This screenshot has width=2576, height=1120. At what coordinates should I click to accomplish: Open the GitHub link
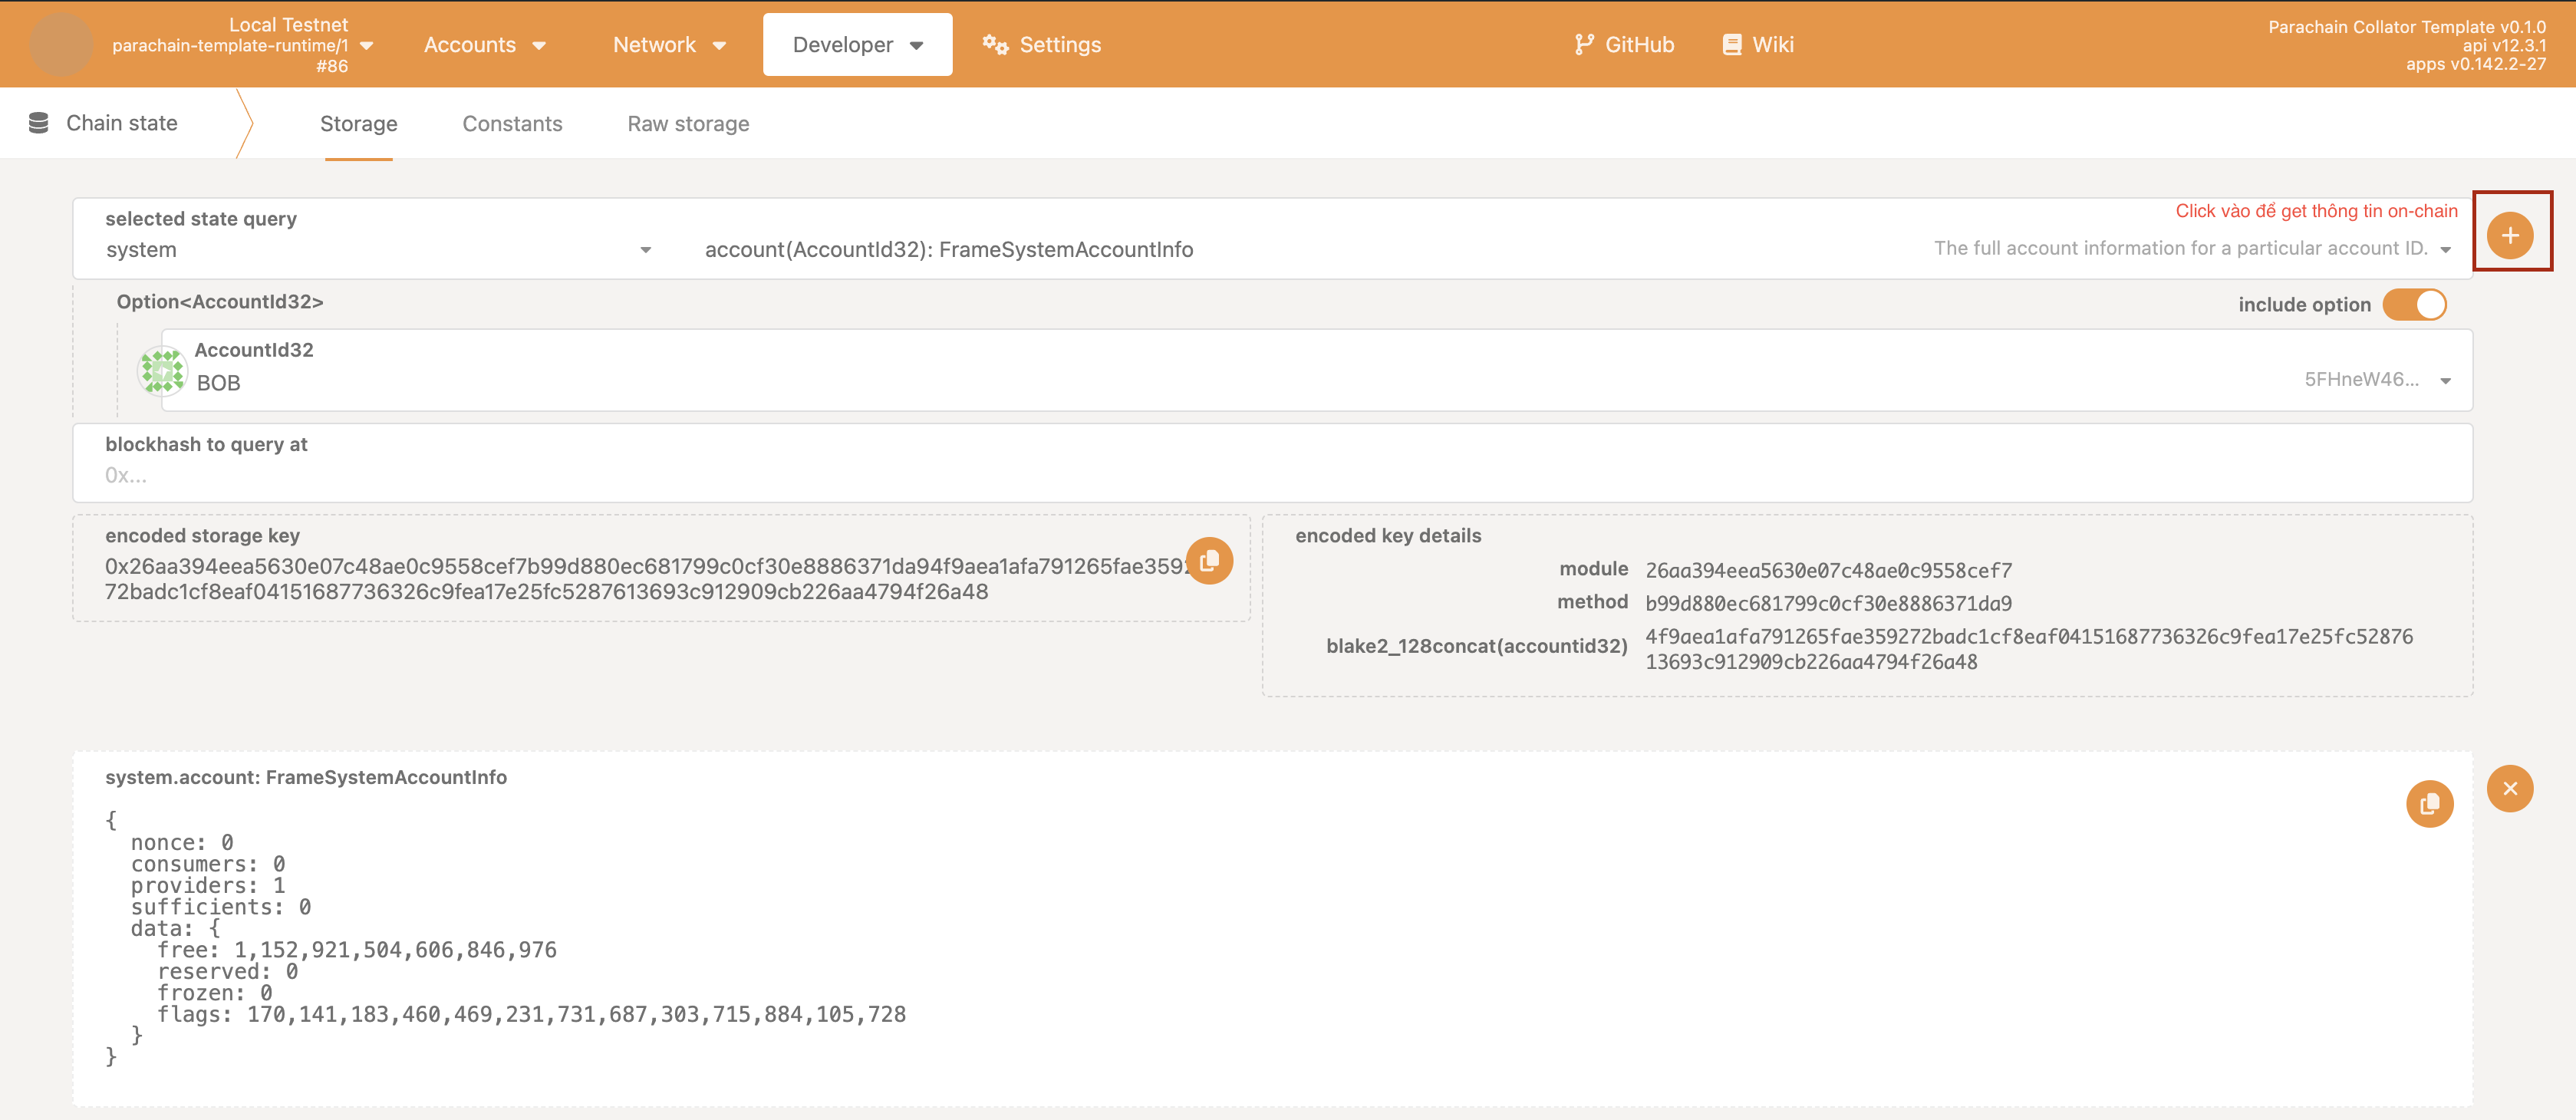tap(1623, 45)
